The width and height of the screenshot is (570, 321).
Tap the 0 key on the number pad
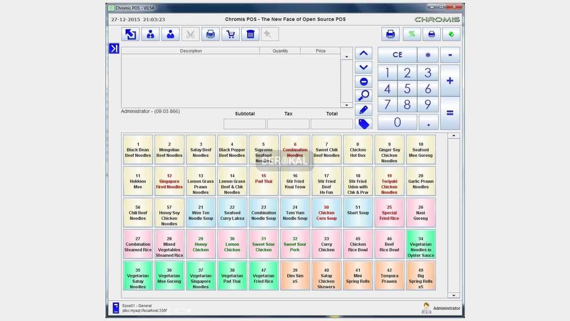click(x=397, y=122)
